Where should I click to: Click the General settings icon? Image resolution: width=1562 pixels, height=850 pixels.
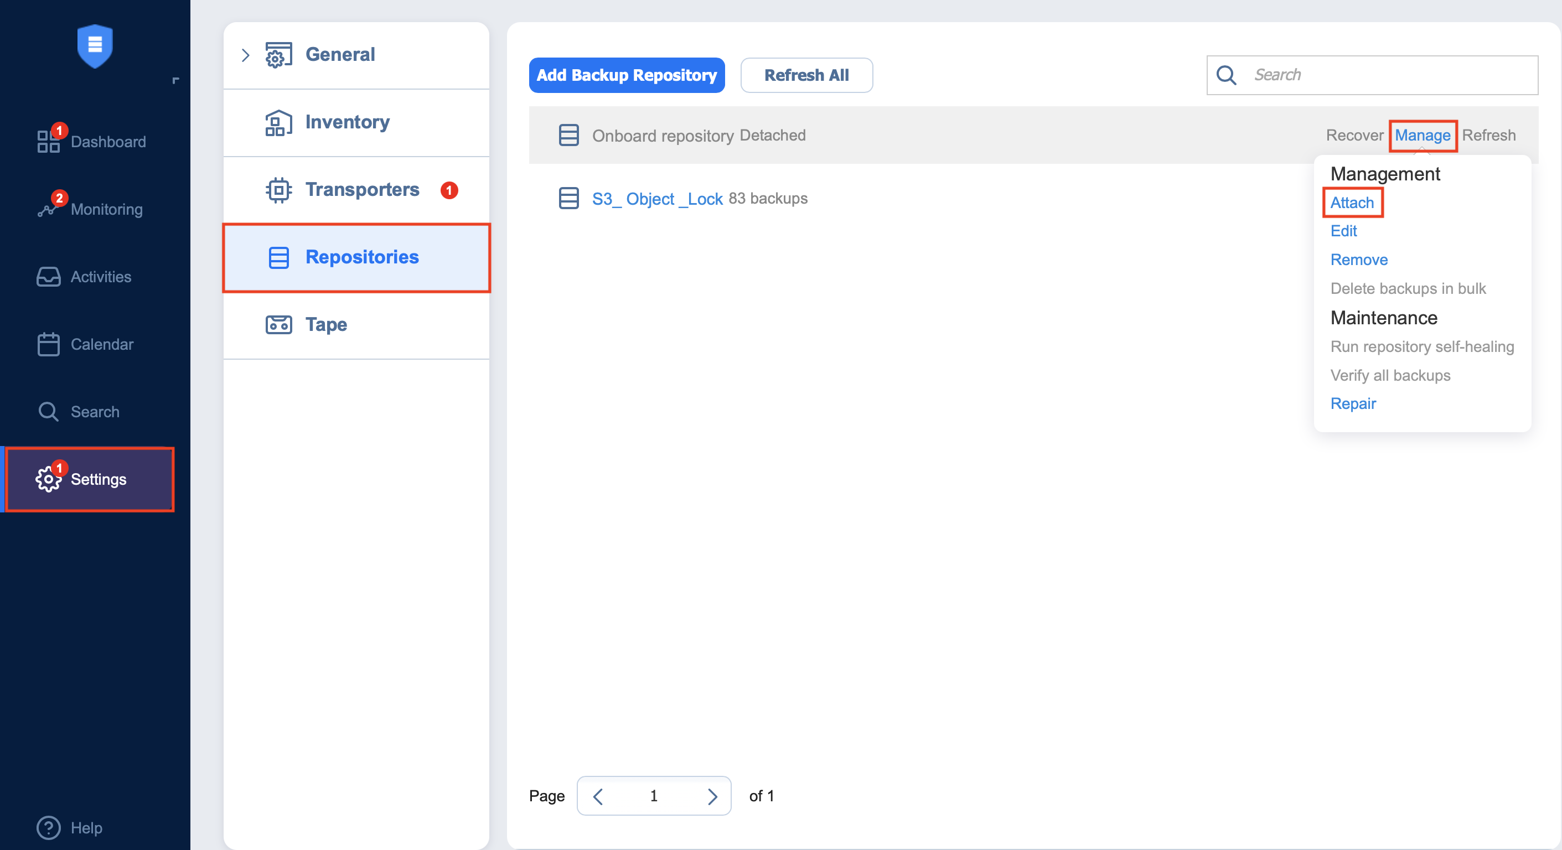[x=278, y=55]
